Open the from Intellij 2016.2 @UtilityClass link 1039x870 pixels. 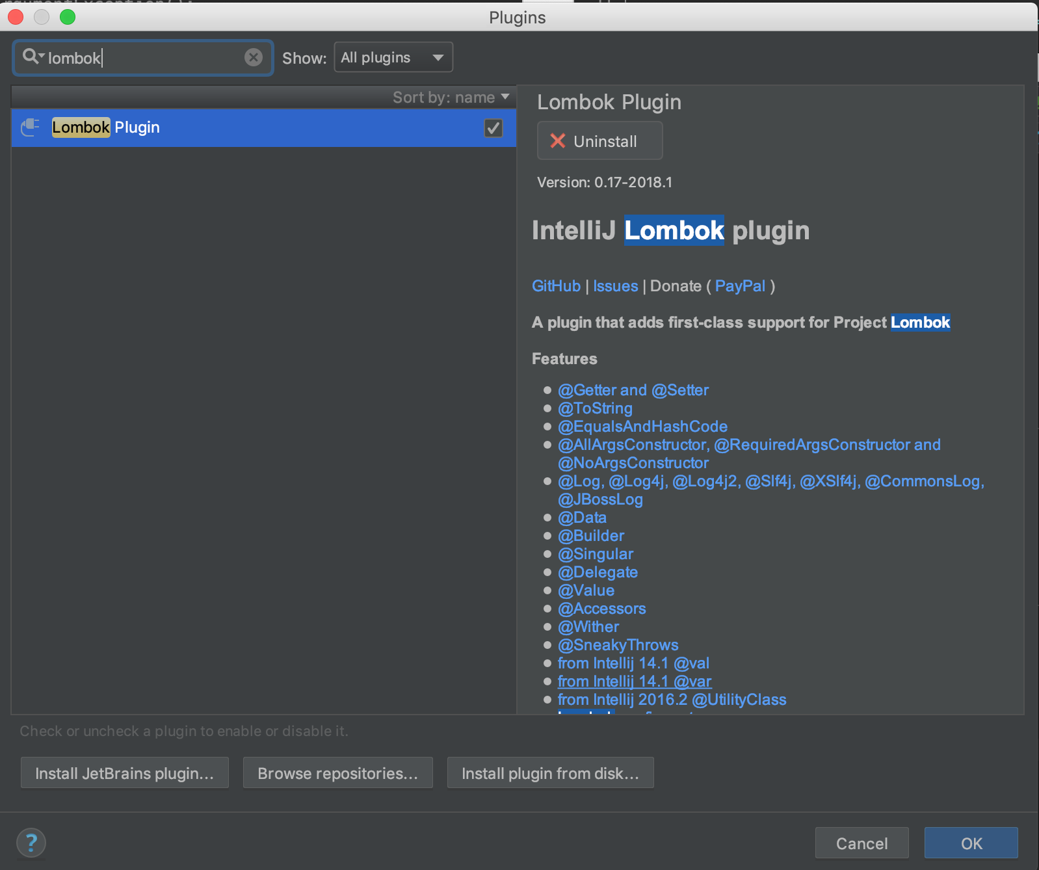coord(672,700)
